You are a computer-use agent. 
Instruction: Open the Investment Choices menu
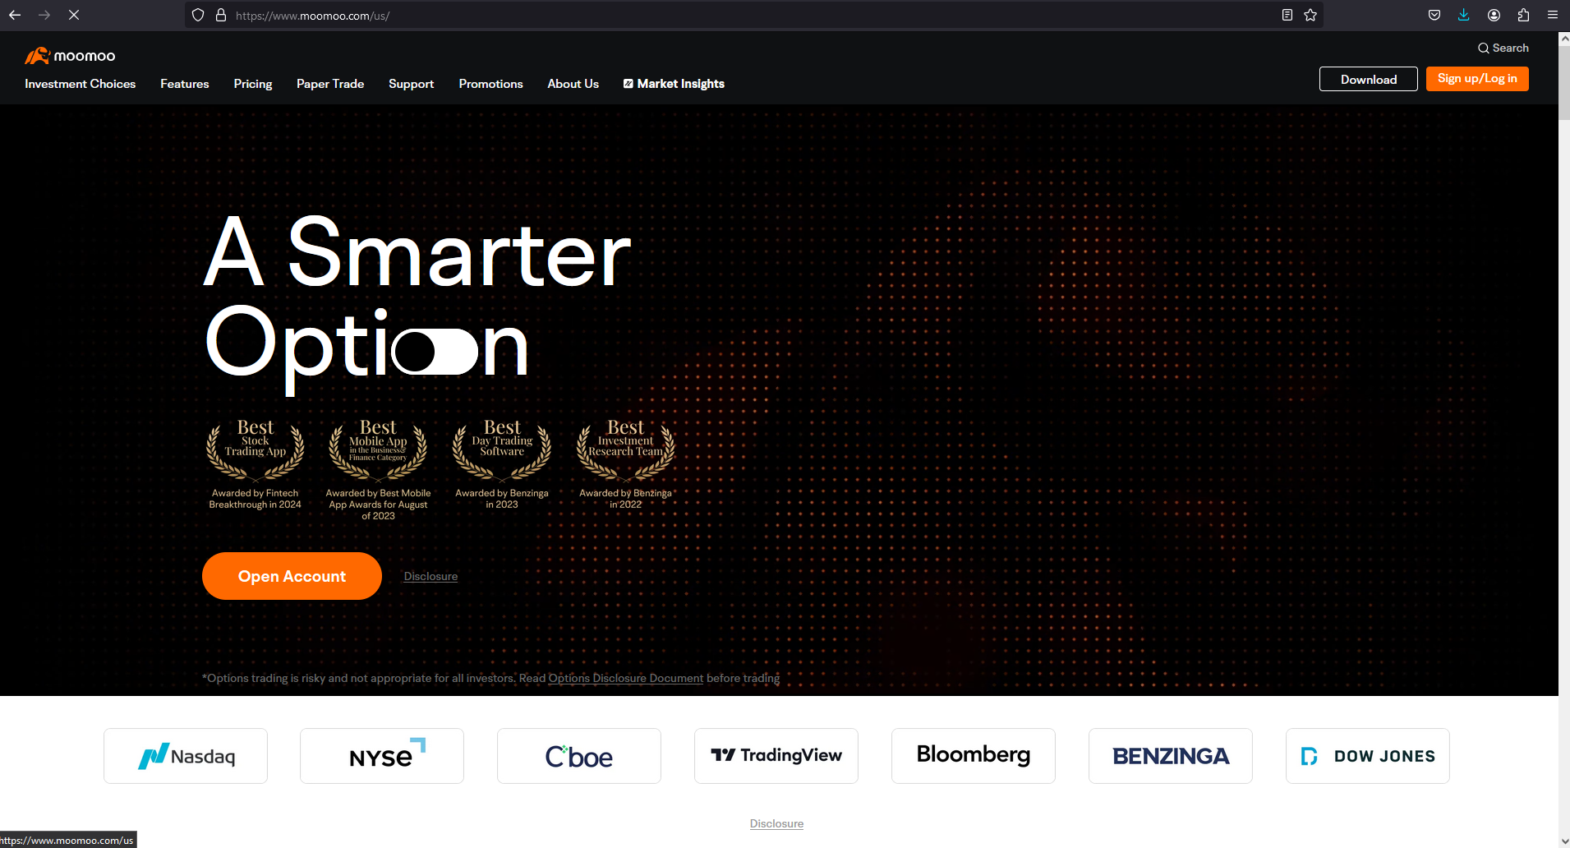pyautogui.click(x=81, y=84)
